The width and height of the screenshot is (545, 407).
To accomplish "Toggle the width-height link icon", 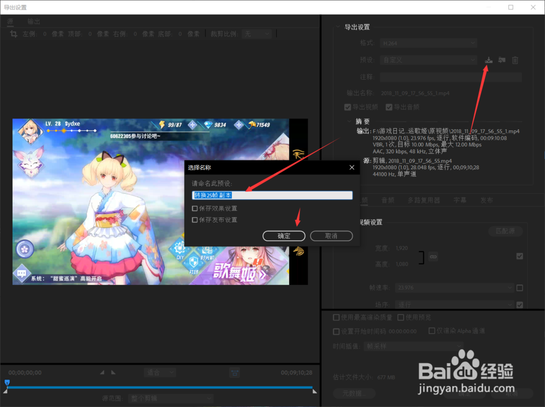I will [433, 257].
